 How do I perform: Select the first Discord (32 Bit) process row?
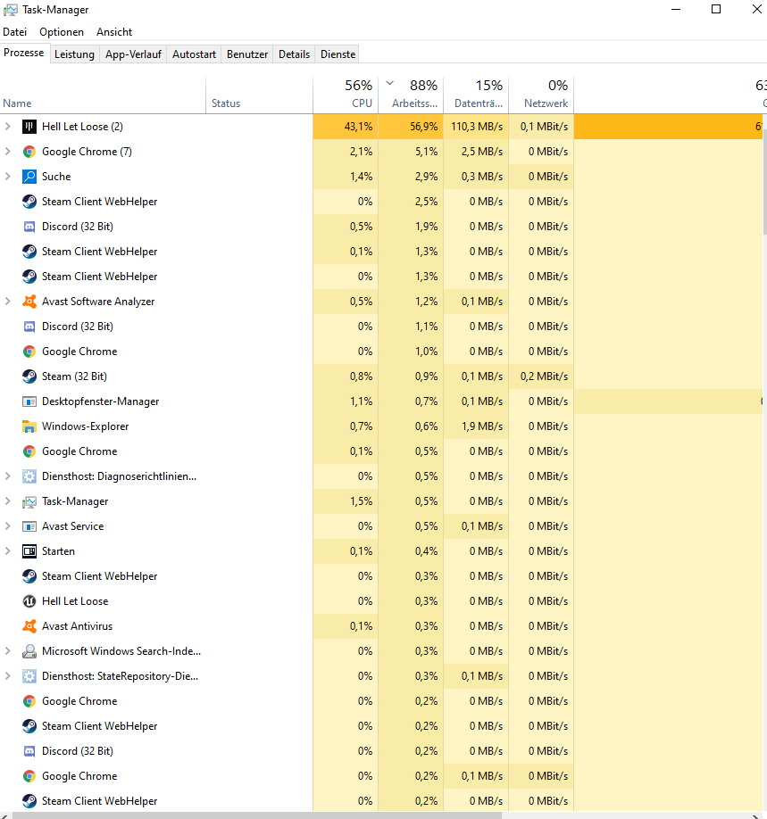point(155,227)
